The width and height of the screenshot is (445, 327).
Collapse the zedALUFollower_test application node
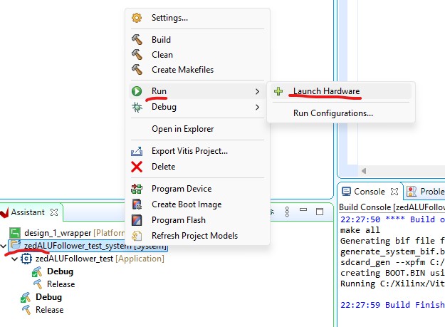(16, 259)
